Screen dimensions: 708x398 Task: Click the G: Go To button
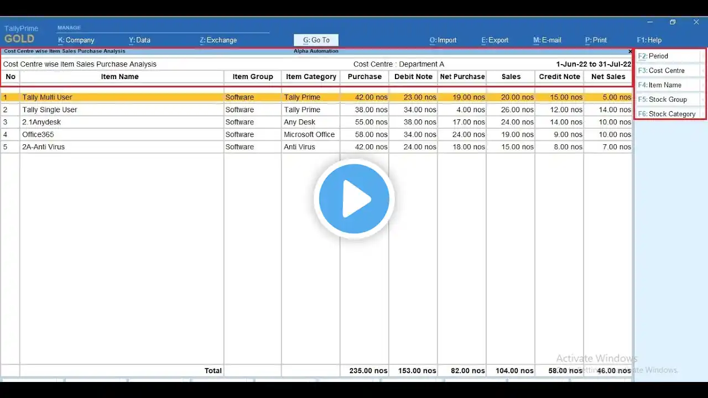pos(316,40)
